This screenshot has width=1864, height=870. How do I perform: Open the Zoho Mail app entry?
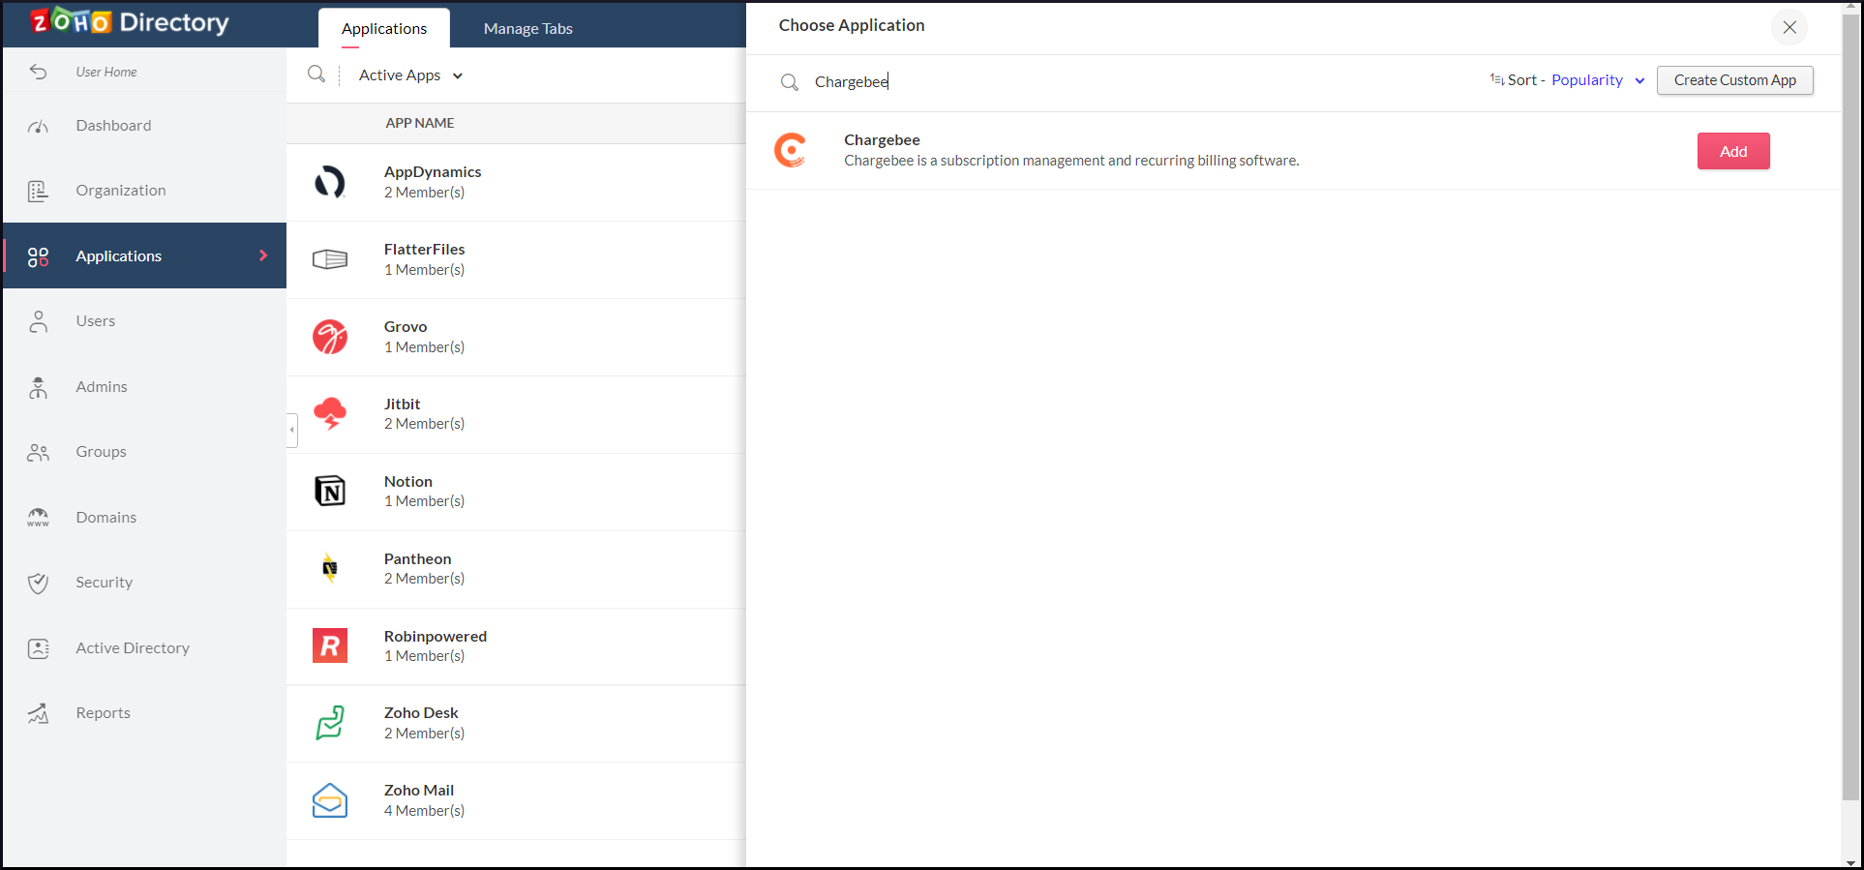click(x=516, y=800)
